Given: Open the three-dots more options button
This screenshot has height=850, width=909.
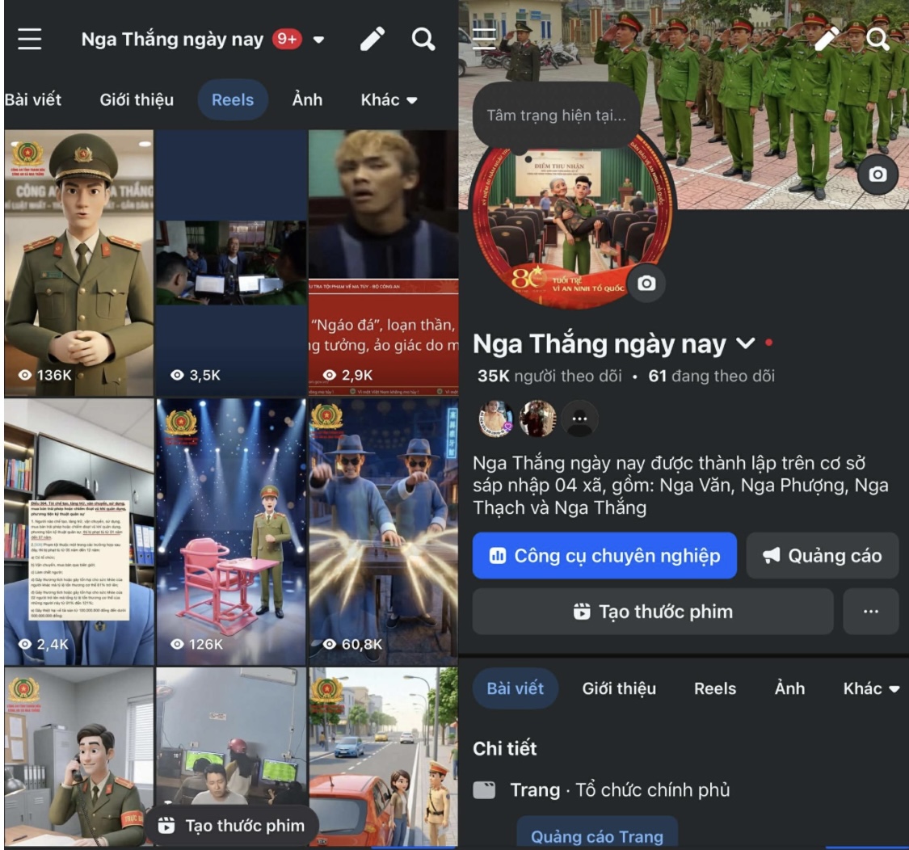Looking at the screenshot, I should tap(870, 612).
